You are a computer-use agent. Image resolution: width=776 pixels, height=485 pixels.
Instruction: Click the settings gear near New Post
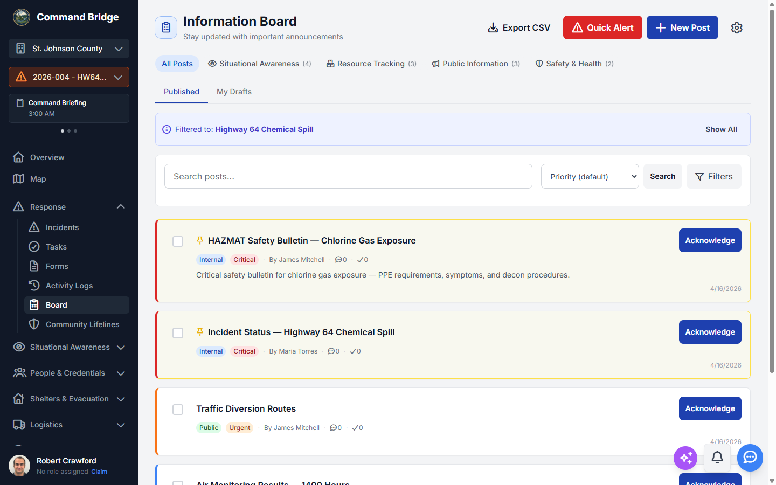[737, 27]
